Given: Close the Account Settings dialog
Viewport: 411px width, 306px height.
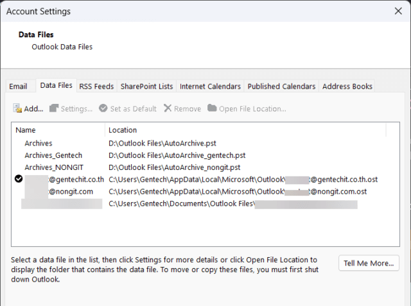Looking at the screenshot, I should point(398,11).
